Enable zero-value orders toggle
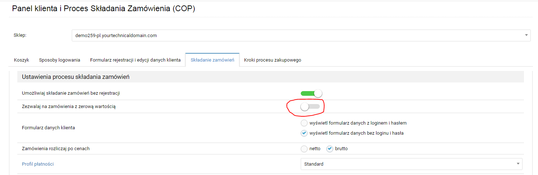Screen dimensions: 538x175 pos(310,107)
